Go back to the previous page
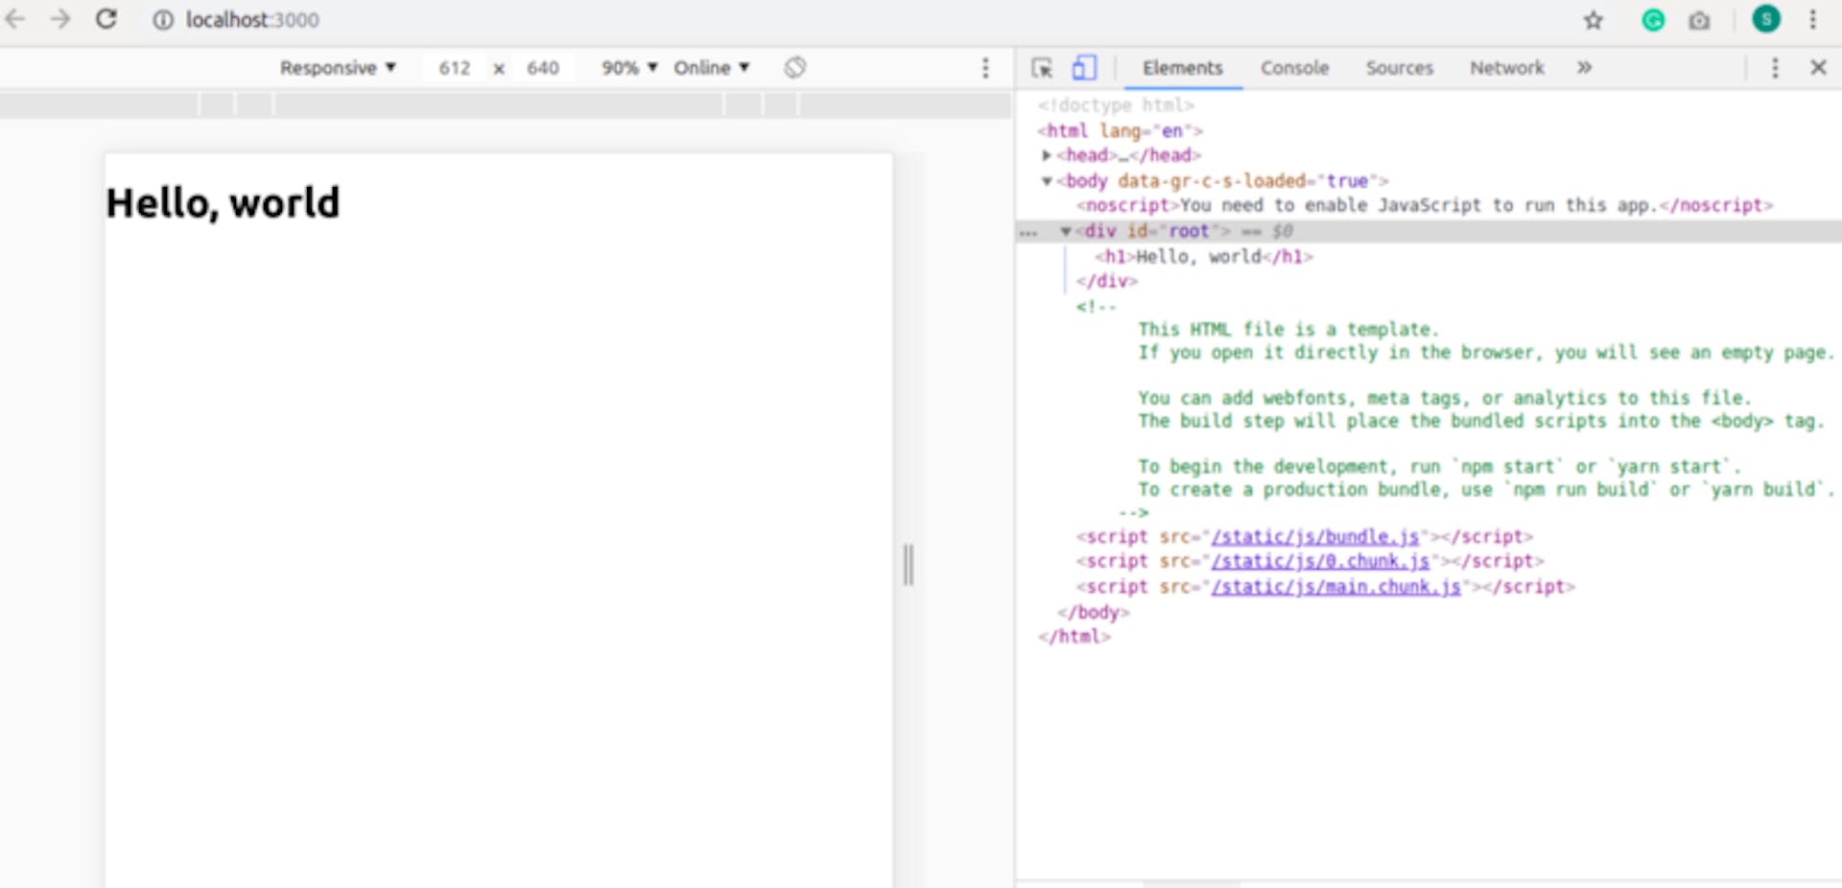Screen dimensions: 1842x888 click(16, 19)
